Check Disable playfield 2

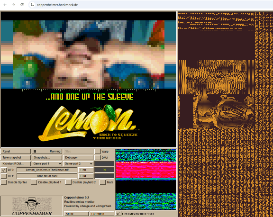68,182
